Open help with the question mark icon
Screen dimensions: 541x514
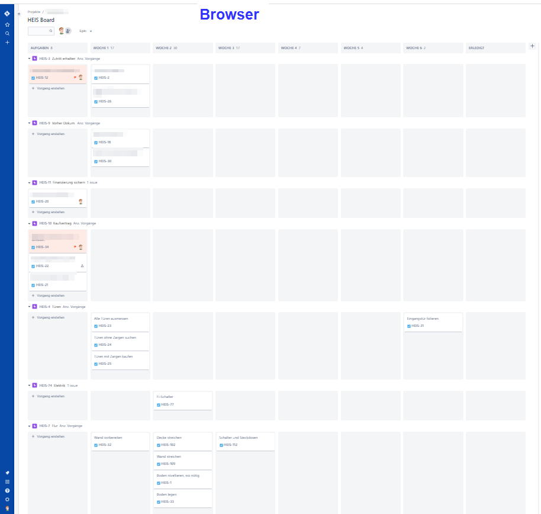tap(7, 490)
